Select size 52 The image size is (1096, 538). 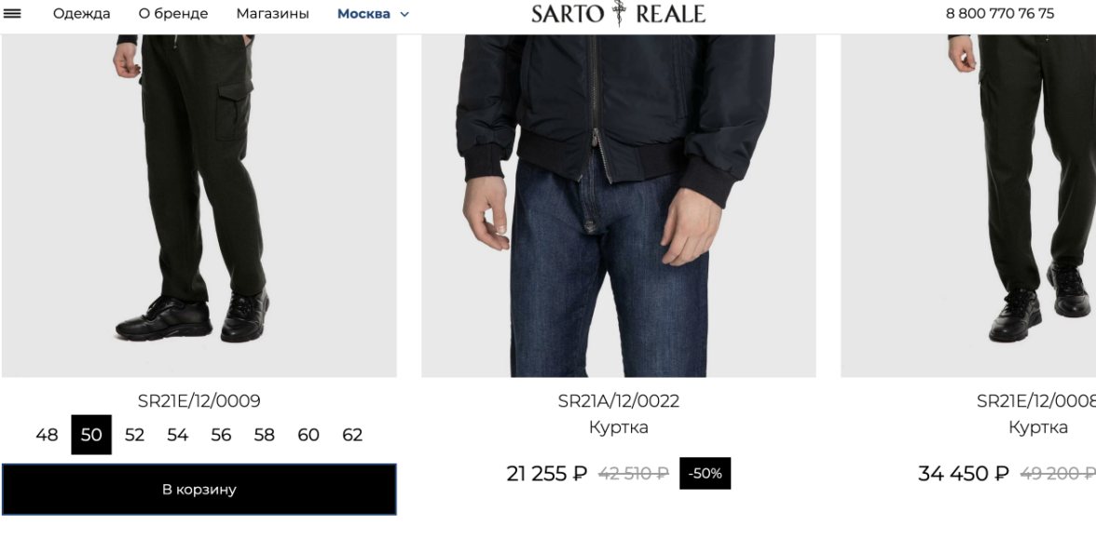pyautogui.click(x=134, y=435)
